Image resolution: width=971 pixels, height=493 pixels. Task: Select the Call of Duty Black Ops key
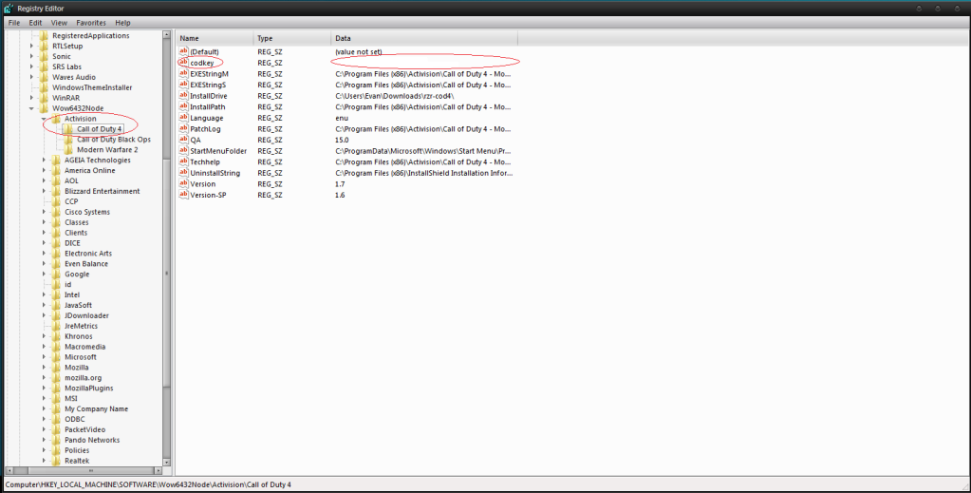[114, 140]
